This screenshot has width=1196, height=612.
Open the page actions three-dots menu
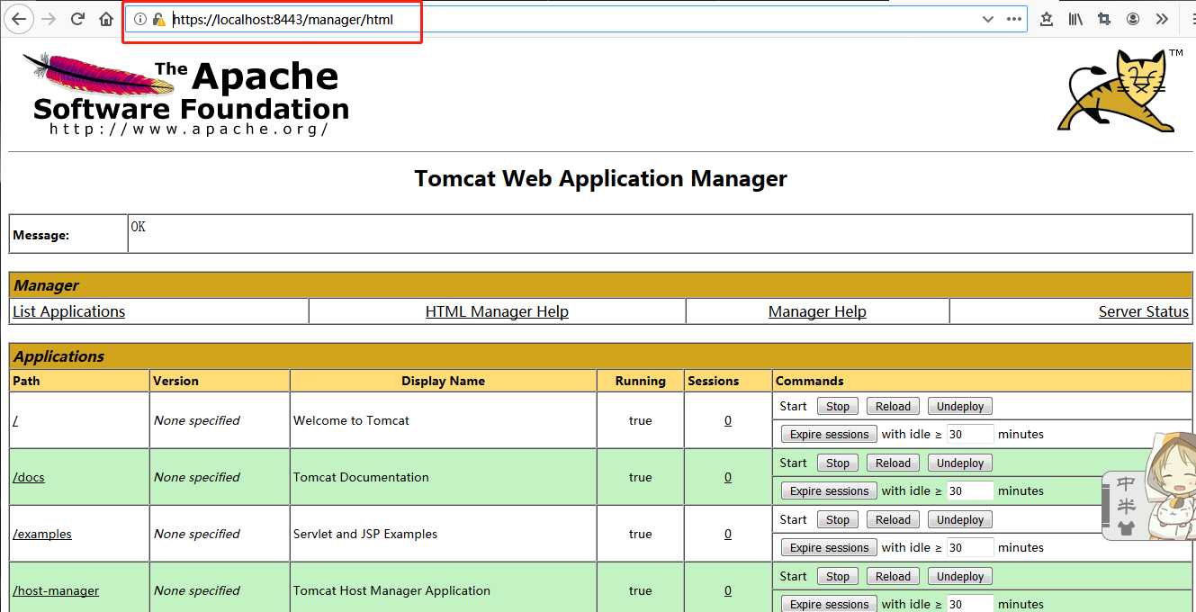1013,19
